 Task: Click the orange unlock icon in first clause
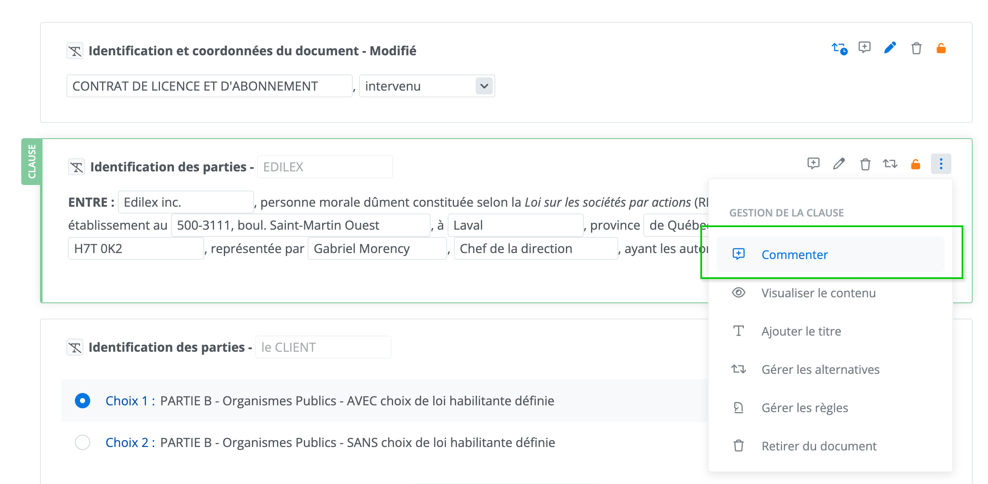point(941,48)
